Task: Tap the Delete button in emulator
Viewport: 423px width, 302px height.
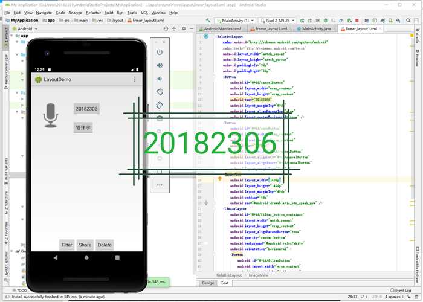Action: tap(105, 245)
